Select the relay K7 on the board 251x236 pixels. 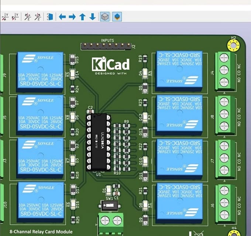[41, 158]
